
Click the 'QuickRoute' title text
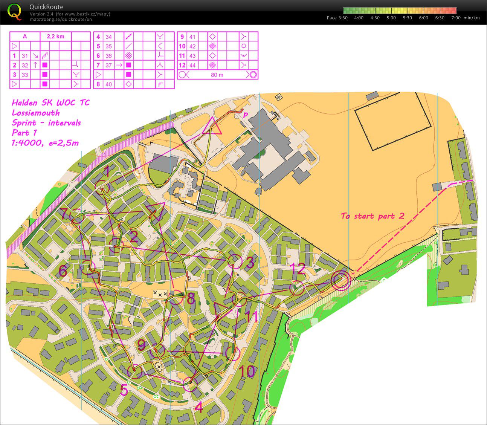(x=46, y=7)
